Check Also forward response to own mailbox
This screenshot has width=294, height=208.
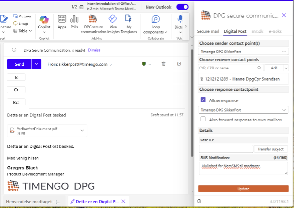pyautogui.click(x=203, y=119)
